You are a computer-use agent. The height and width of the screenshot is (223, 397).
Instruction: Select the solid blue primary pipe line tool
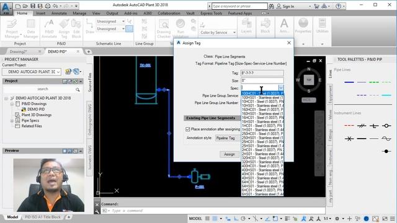[x=349, y=82]
